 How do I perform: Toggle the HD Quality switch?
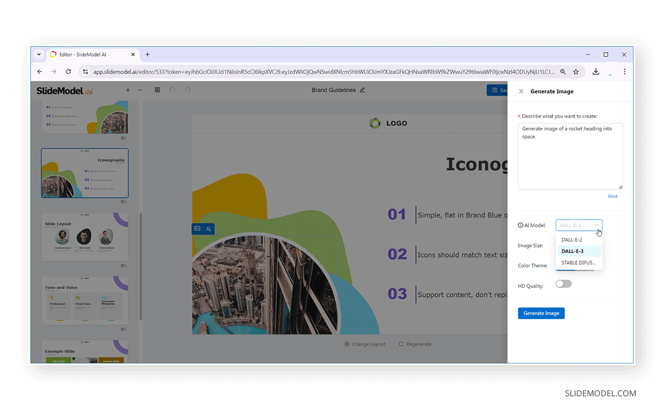click(564, 284)
